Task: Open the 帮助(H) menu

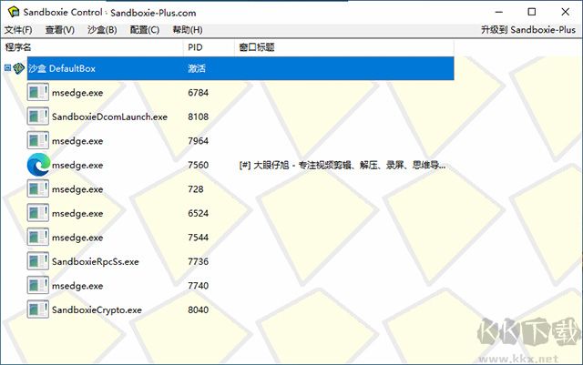Action: [187, 30]
